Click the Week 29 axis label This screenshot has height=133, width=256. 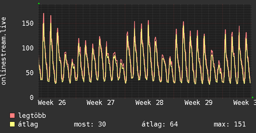coord(198,103)
